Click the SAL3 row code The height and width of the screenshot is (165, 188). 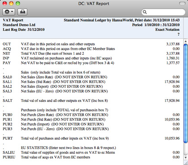[x=7, y=91]
